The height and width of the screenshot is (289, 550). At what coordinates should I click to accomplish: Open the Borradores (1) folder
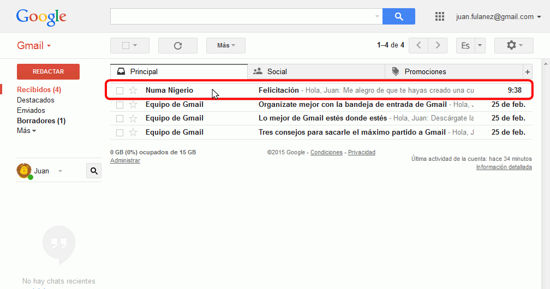click(41, 121)
